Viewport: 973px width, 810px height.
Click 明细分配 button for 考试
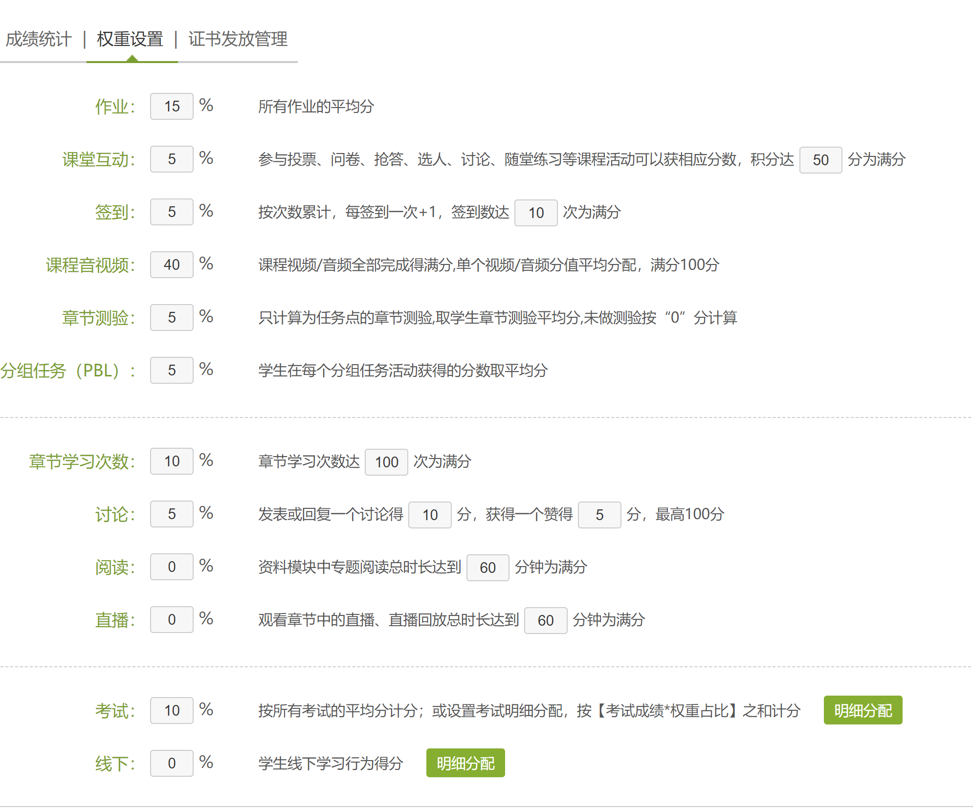(x=862, y=710)
